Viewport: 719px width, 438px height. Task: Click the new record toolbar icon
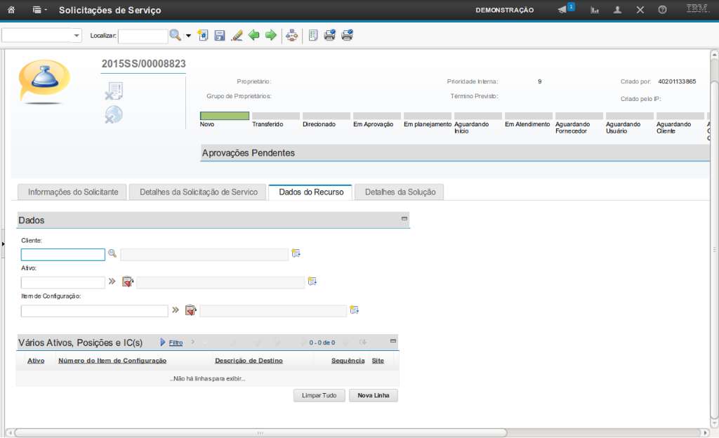203,36
